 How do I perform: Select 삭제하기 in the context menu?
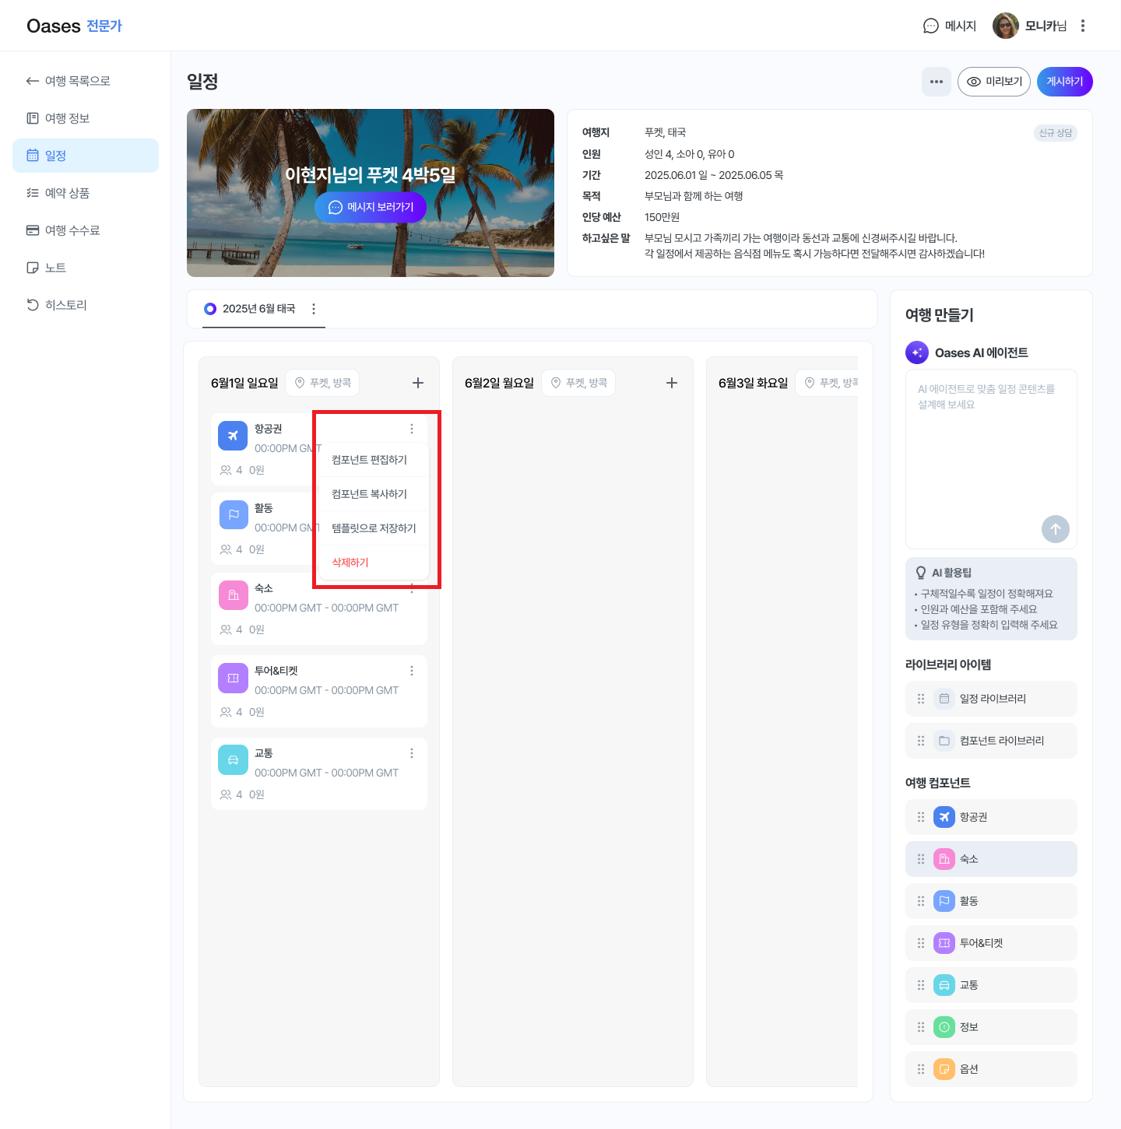[x=350, y=563]
